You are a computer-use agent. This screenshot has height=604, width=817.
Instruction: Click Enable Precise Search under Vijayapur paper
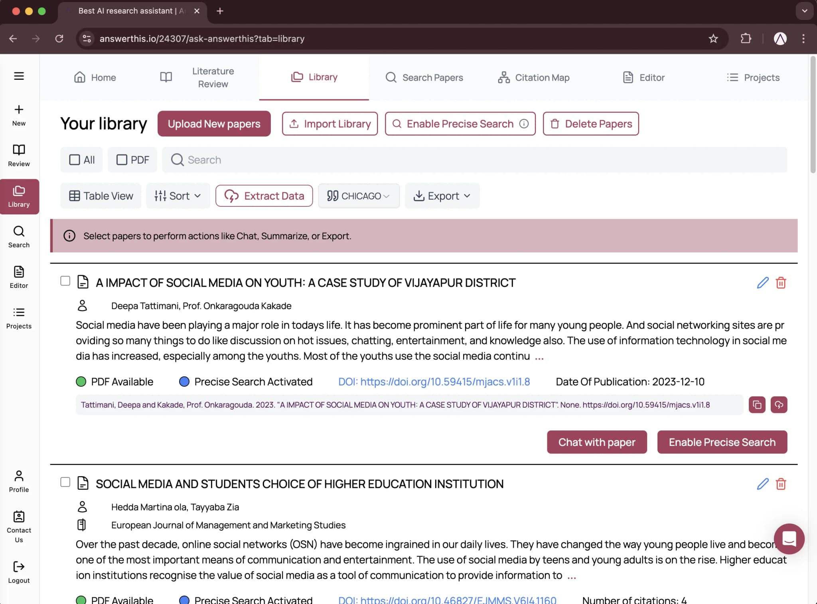[722, 442]
